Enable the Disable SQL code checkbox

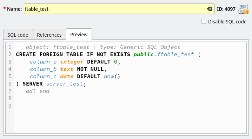(204, 21)
